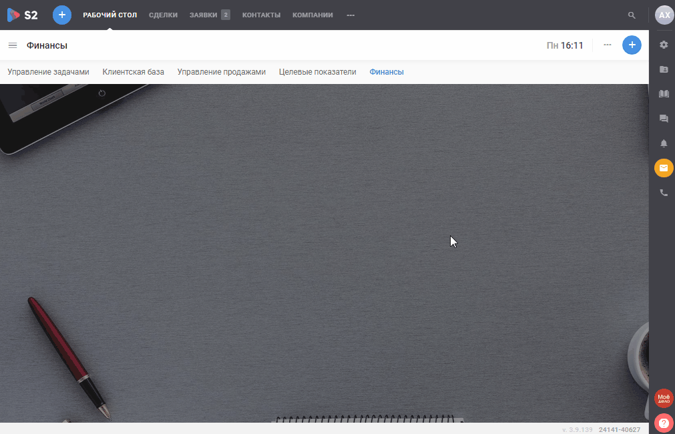Show notifications via the bell icon
675x434 pixels.
point(664,143)
